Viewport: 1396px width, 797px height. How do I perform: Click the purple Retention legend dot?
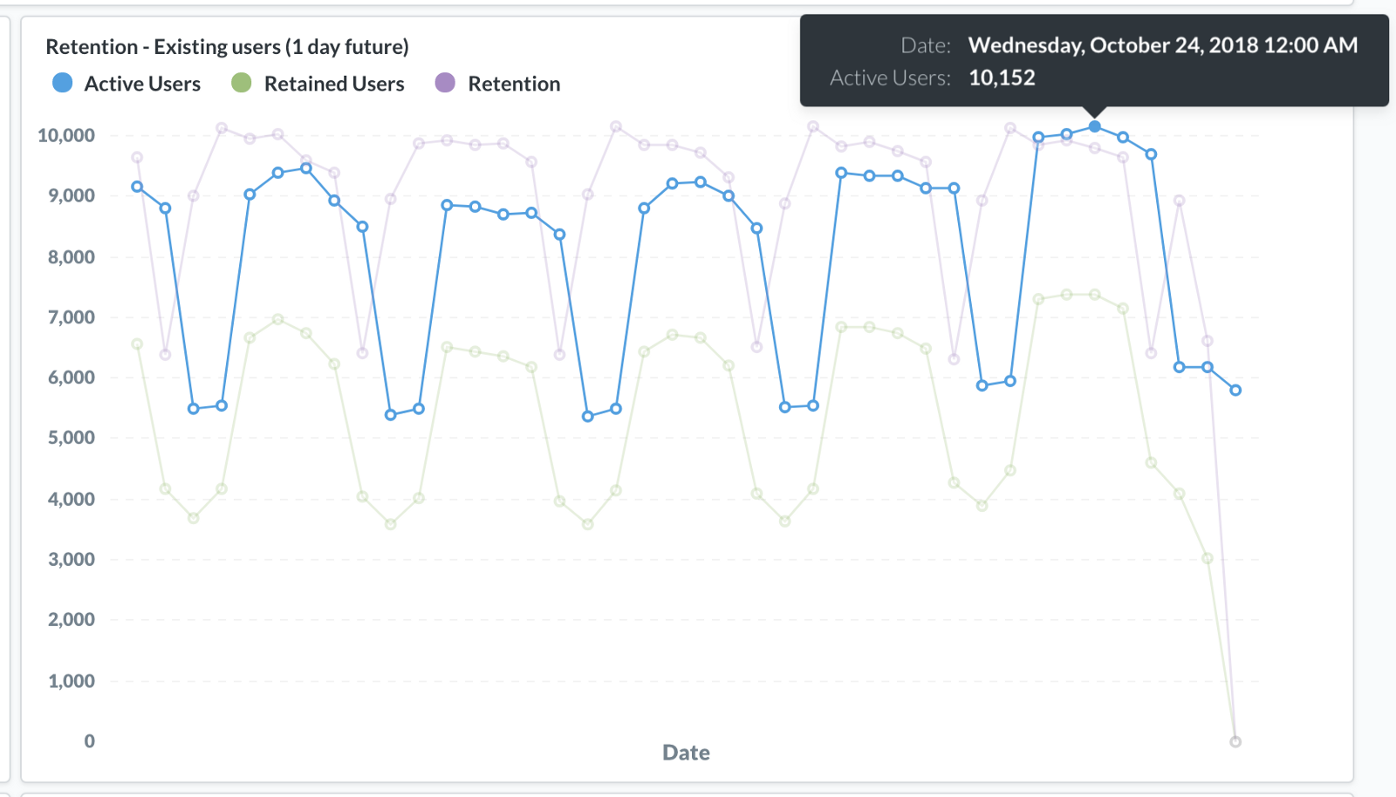click(x=445, y=83)
